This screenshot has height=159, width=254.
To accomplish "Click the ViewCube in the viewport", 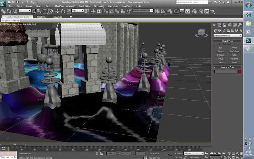I will 201,33.
